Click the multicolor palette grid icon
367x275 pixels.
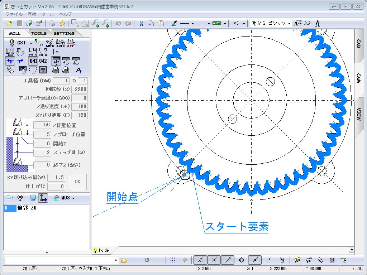click(x=332, y=260)
